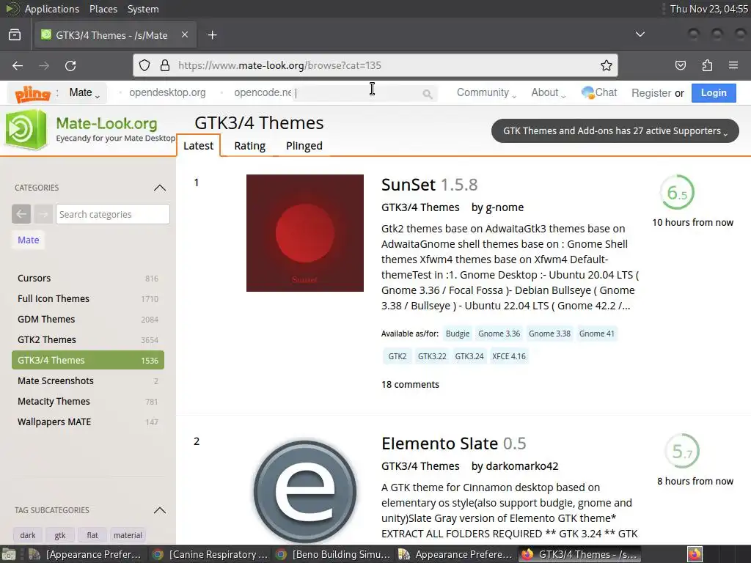The width and height of the screenshot is (751, 563).
Task: Open Firefox hamburger menu
Action: point(733,65)
